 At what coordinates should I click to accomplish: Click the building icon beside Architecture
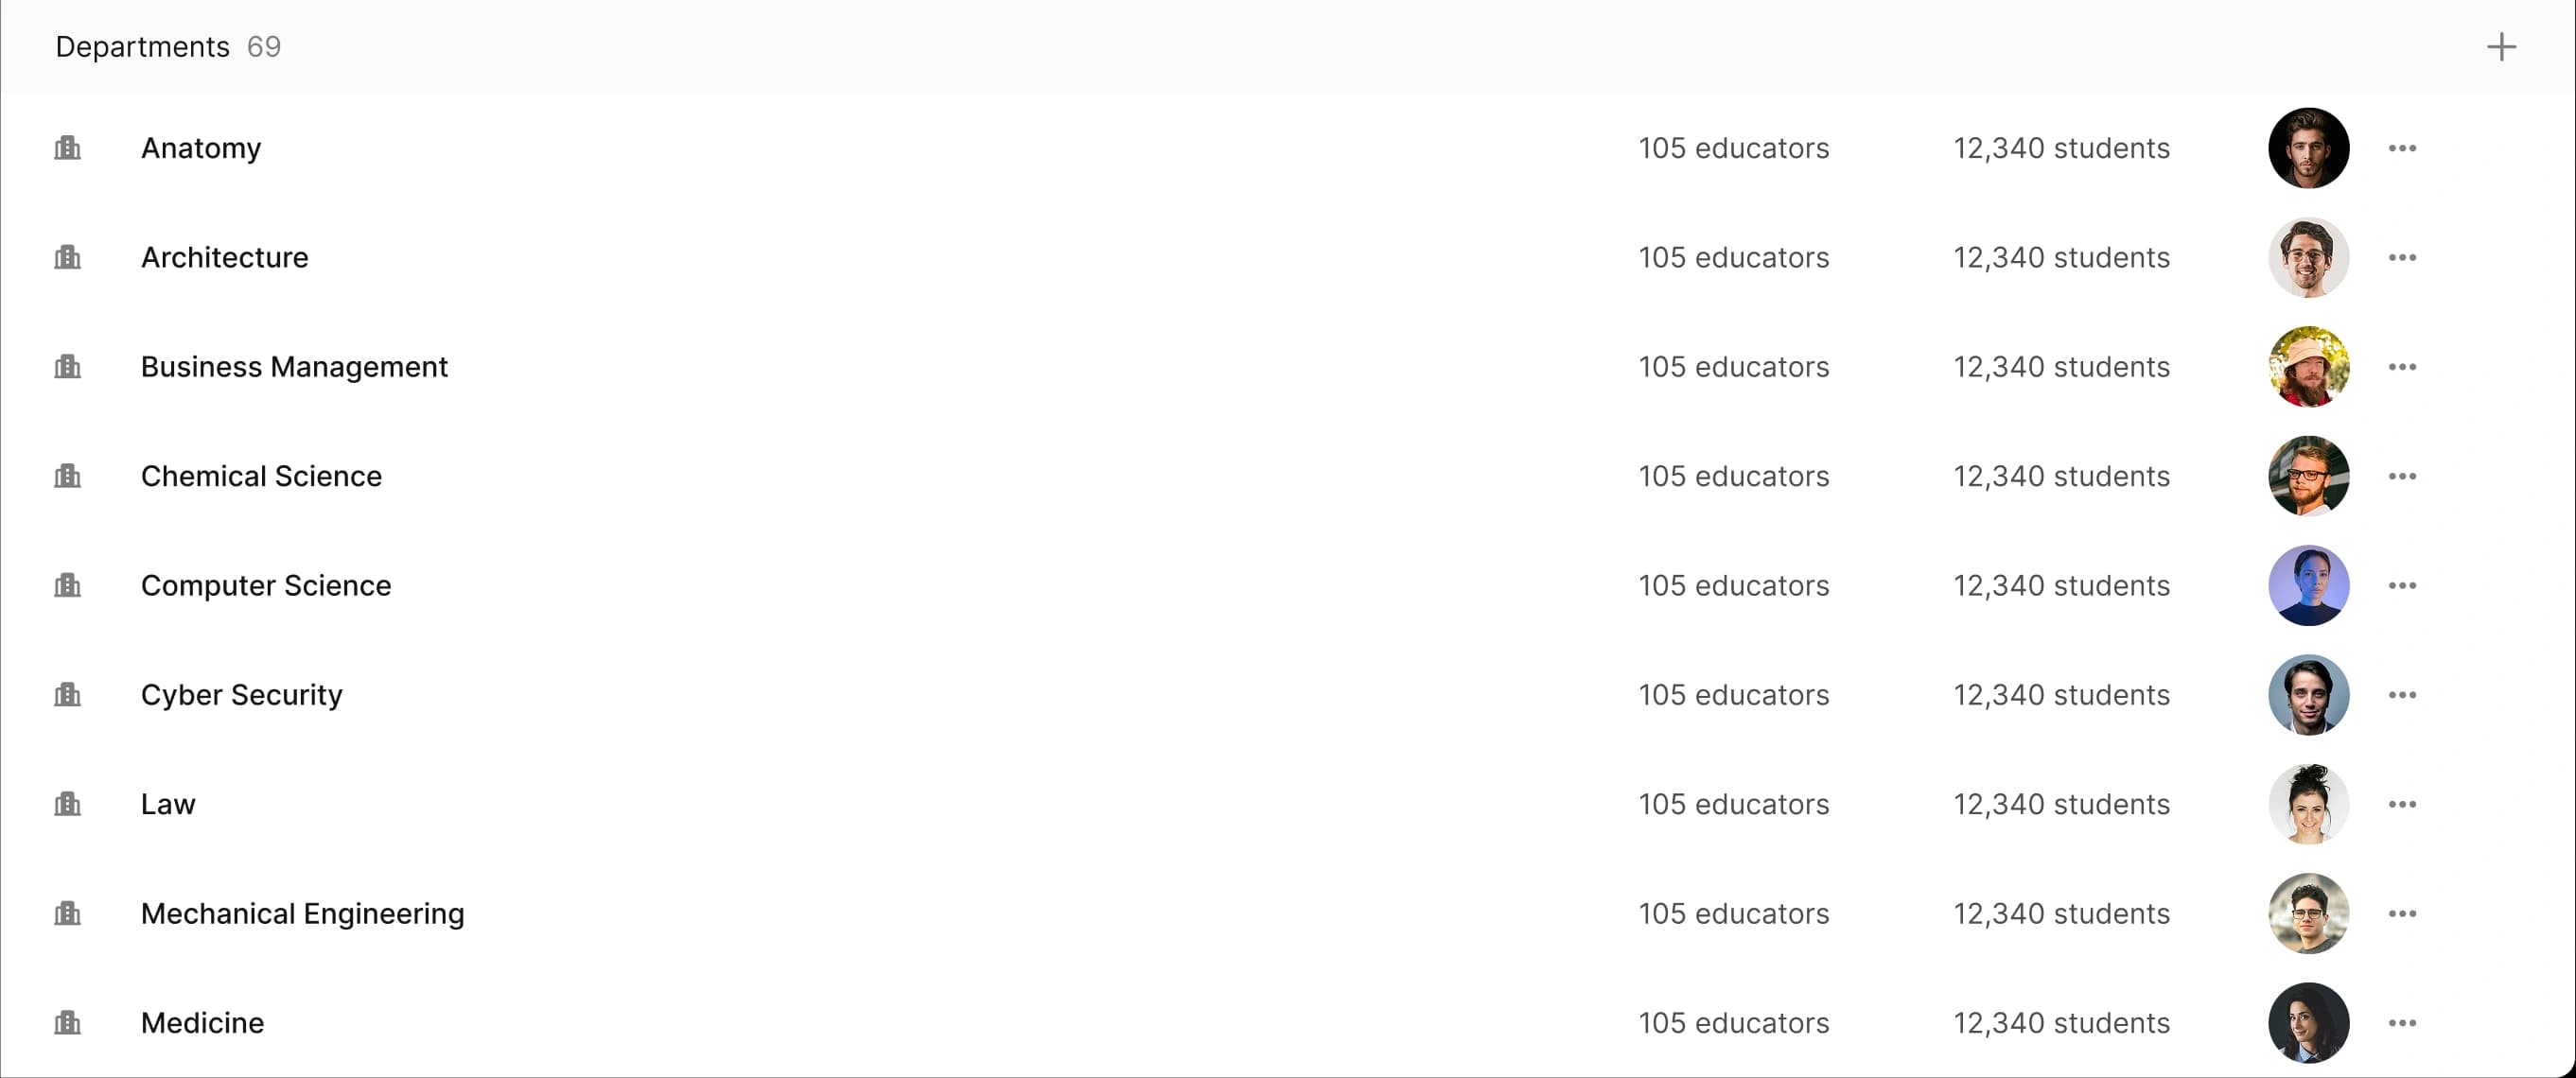(67, 257)
